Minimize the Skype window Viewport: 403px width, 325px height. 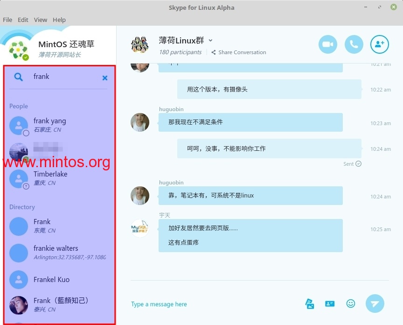pos(366,7)
